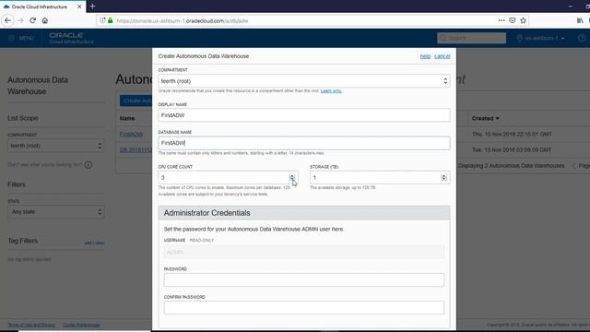Viewport: 590px width, 332px height.
Task: Open the FirstADW link in the table
Action: coord(131,134)
